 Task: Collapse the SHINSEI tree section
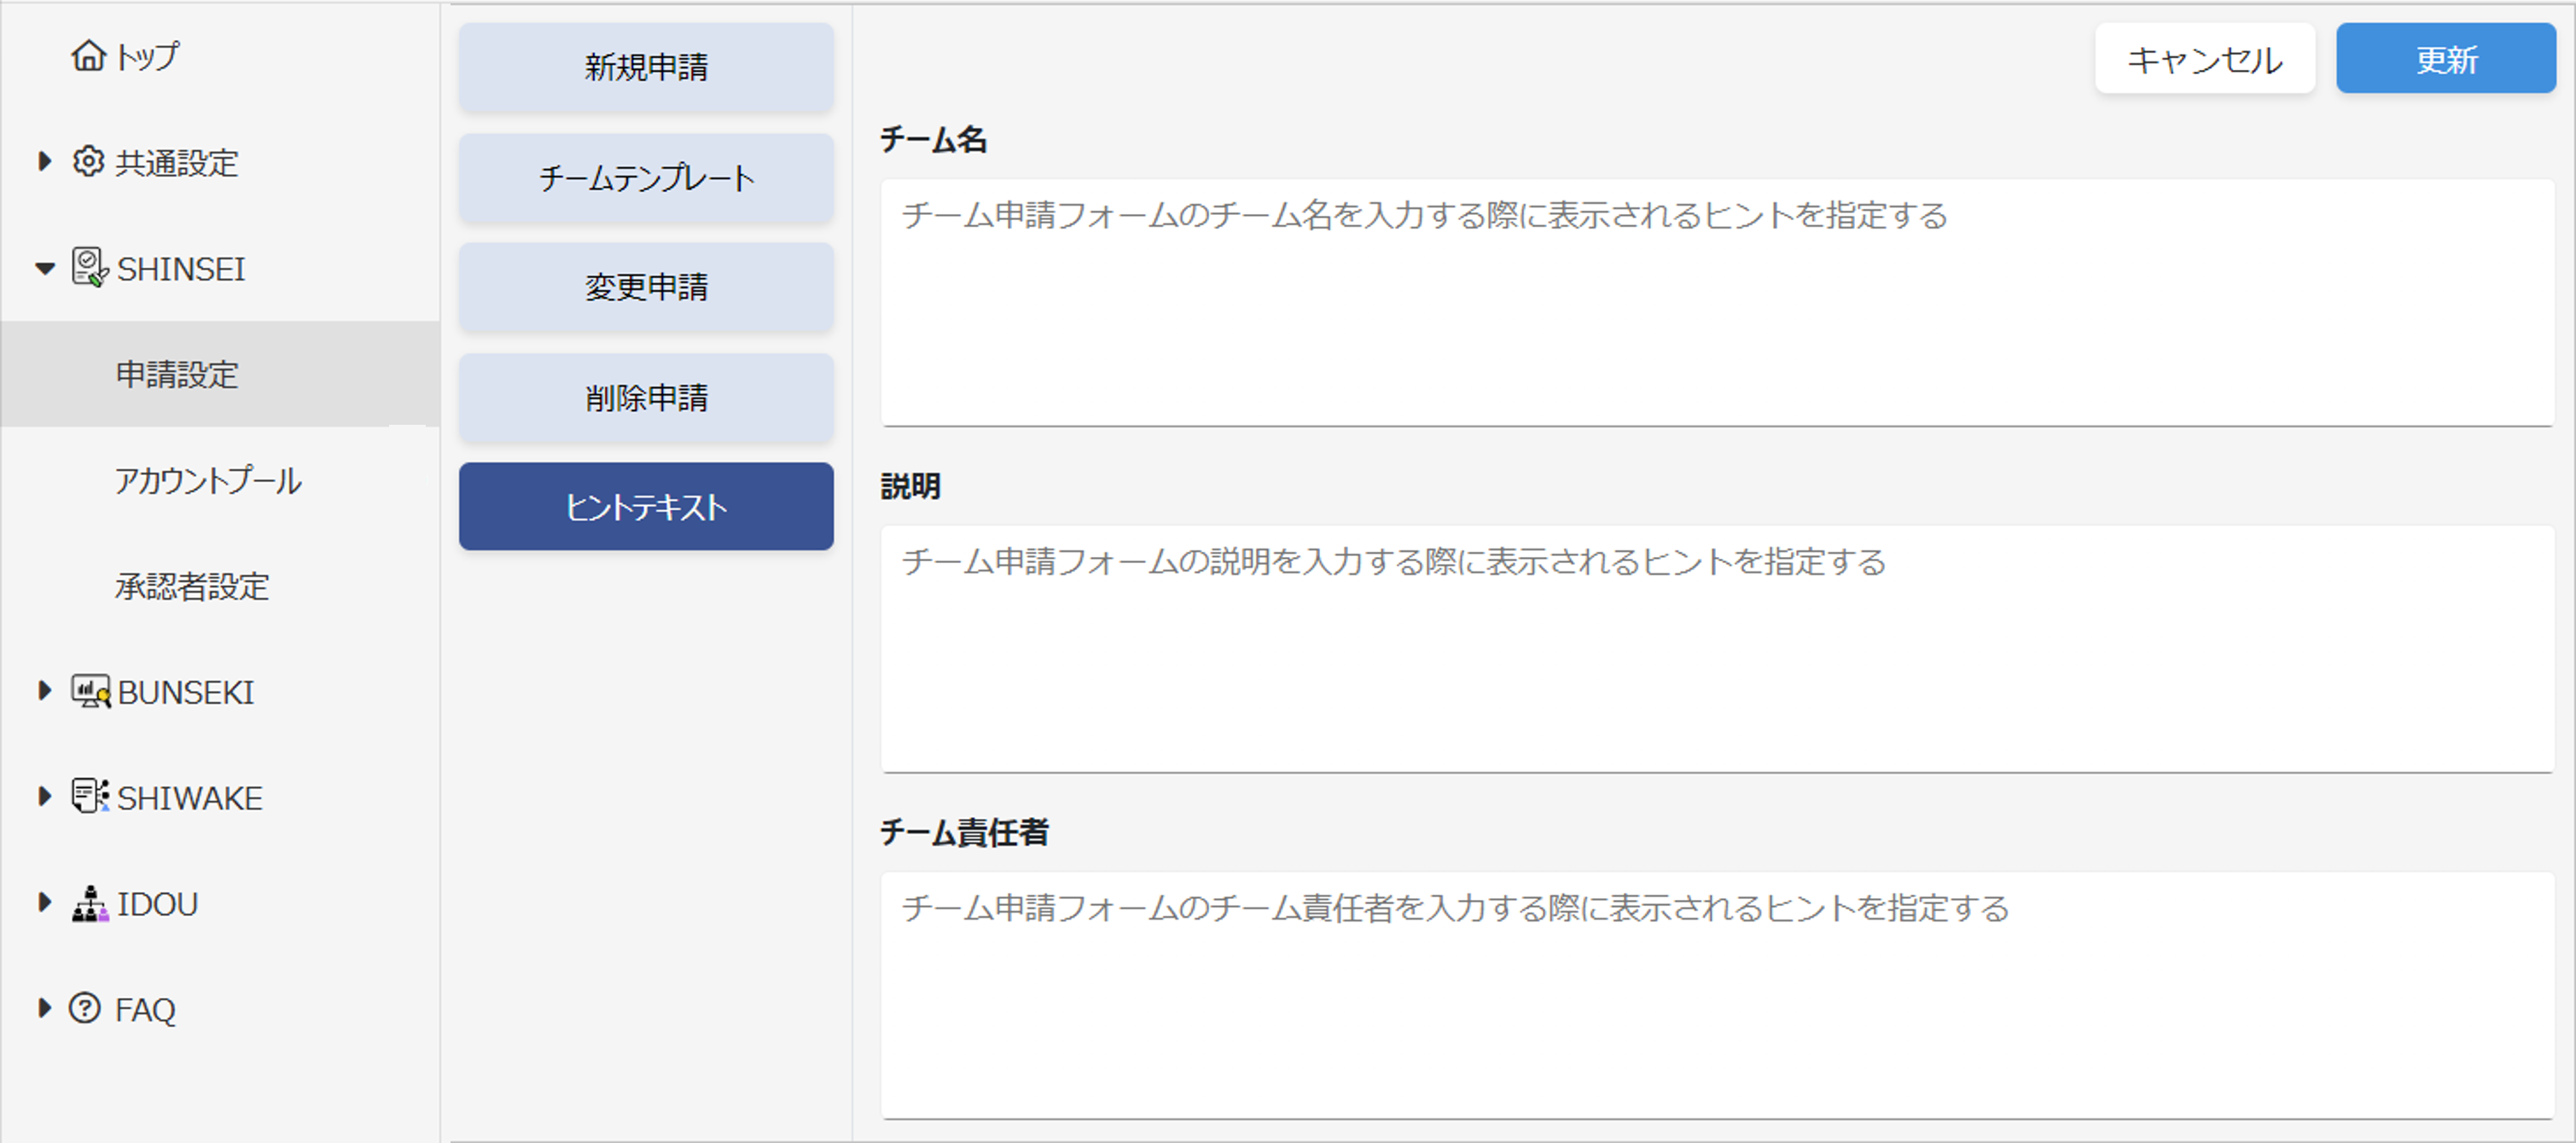(44, 268)
